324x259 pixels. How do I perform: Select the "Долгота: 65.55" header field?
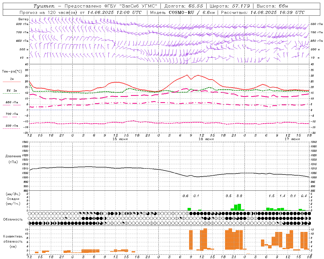pyautogui.click(x=184, y=6)
